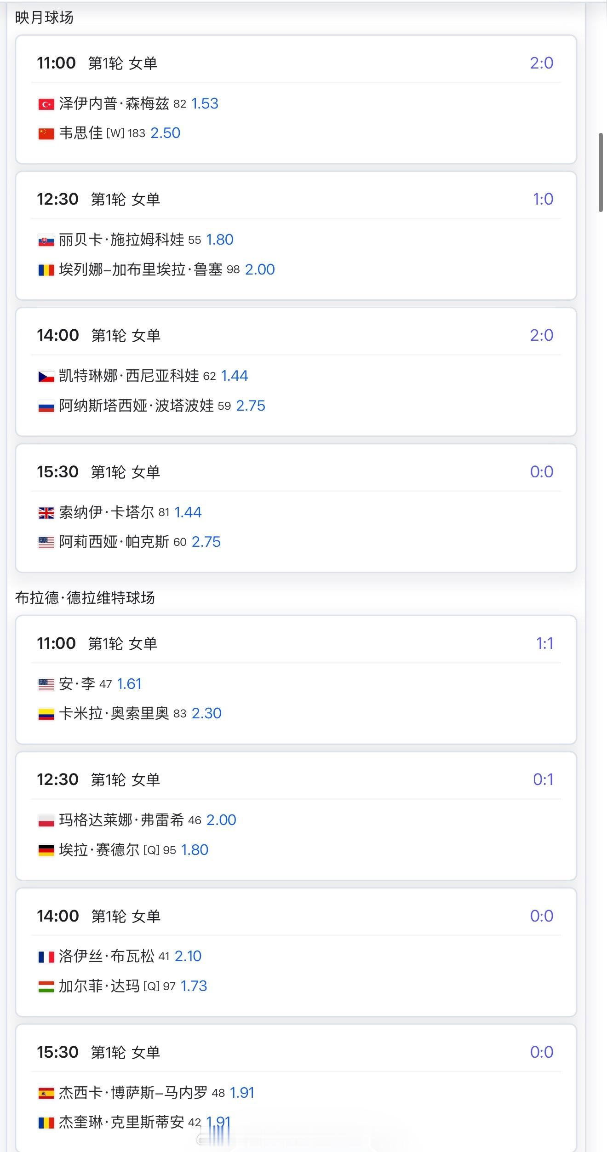Click China flag beside 韦思佳
The height and width of the screenshot is (1152, 607).
click(x=46, y=134)
